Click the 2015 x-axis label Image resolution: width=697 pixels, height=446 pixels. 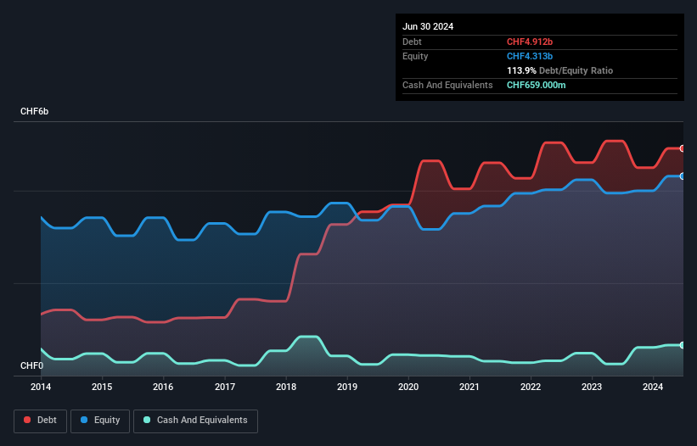point(102,387)
